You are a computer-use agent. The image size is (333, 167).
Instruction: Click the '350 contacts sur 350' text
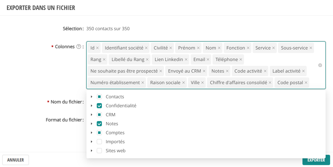pos(108,29)
